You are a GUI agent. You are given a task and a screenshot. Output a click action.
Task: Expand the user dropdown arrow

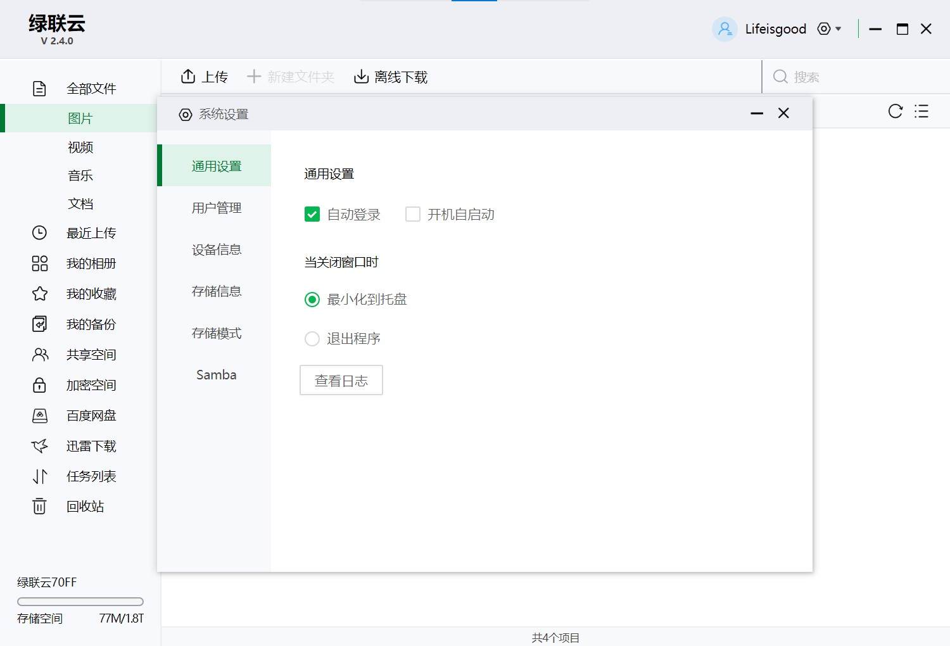coord(839,28)
